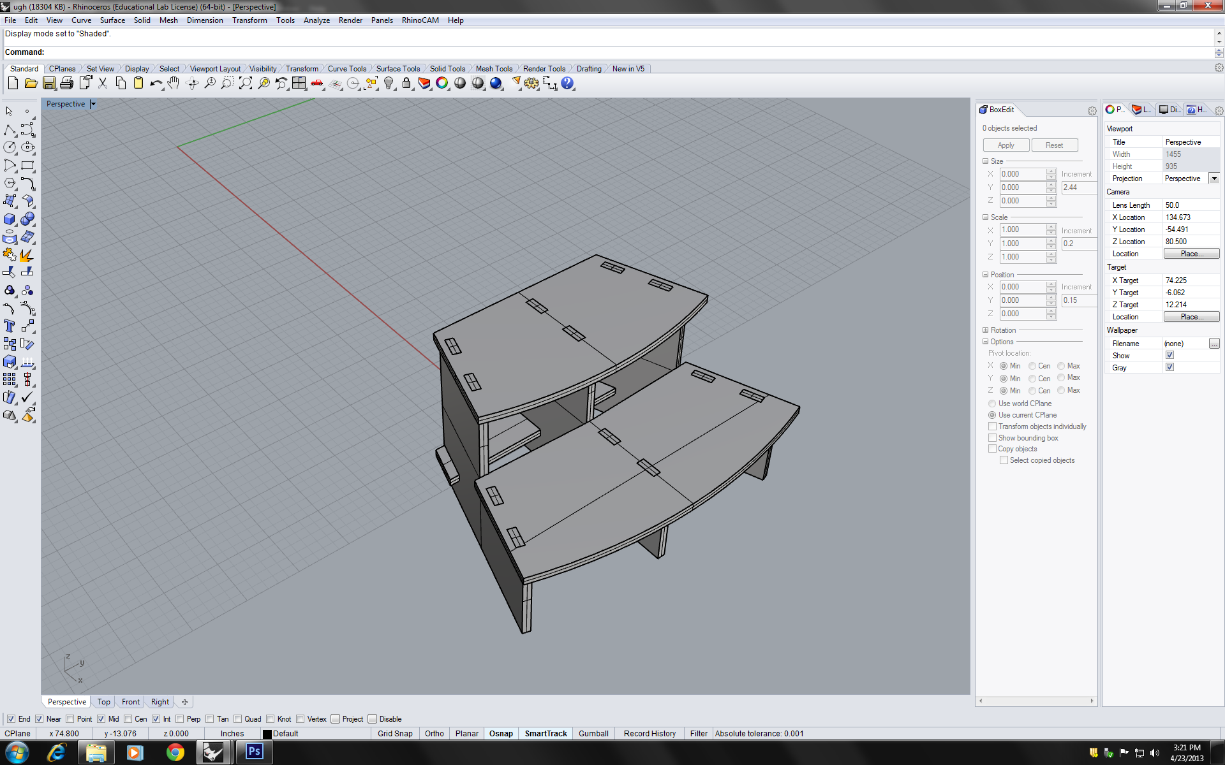
Task: Switch to the Right viewport tab
Action: click(160, 702)
